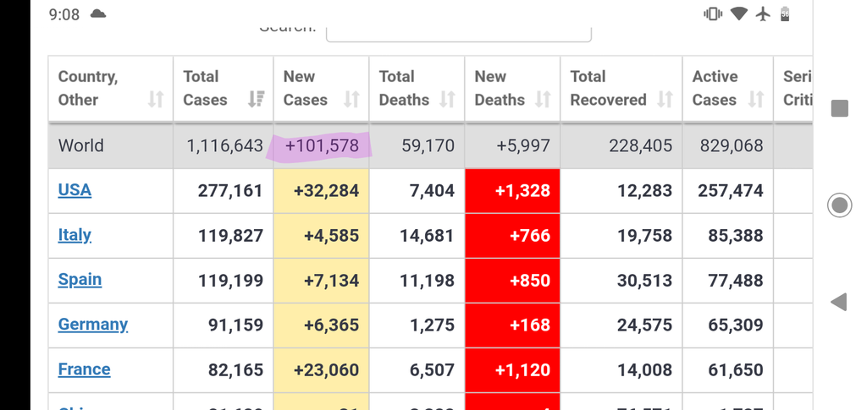The width and height of the screenshot is (867, 410).
Task: Select USA new deaths +1,328 cell
Action: click(x=512, y=191)
